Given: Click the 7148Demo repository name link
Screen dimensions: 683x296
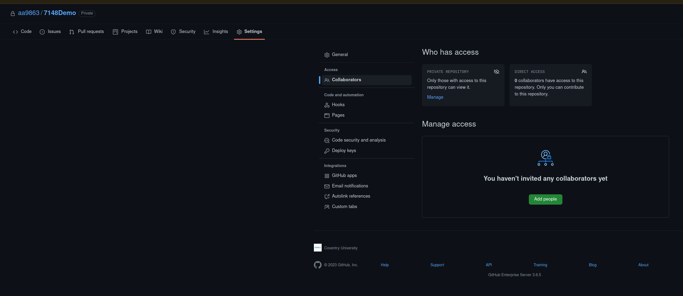Looking at the screenshot, I should 60,13.
